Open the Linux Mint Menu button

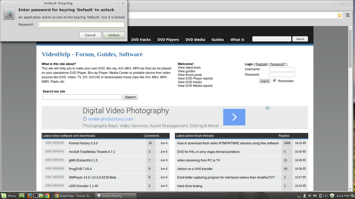pos(9,196)
